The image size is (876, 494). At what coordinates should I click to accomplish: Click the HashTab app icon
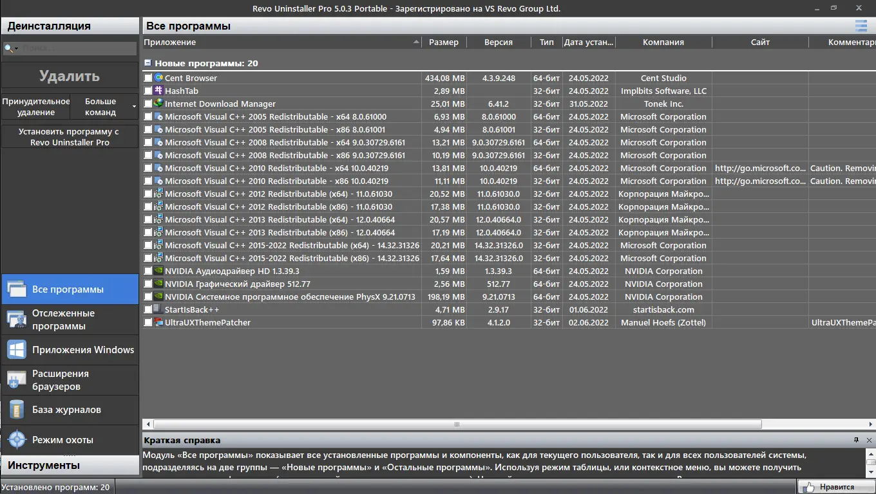[158, 91]
